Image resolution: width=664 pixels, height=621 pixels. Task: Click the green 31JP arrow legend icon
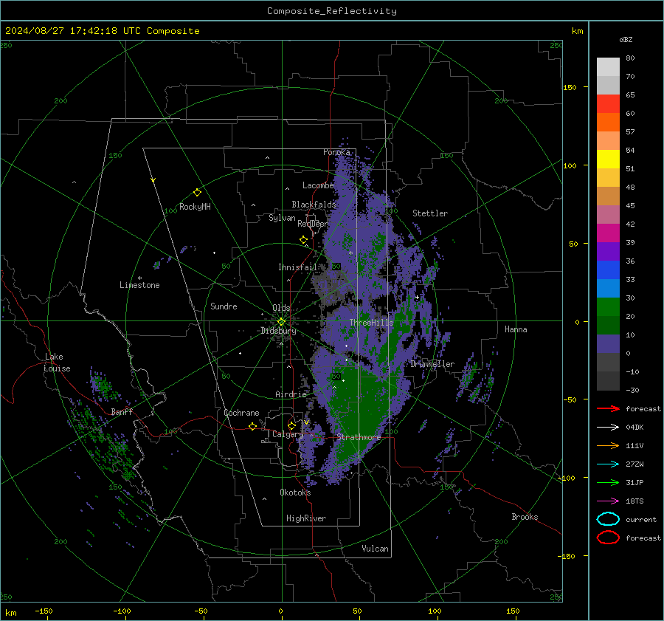click(608, 482)
